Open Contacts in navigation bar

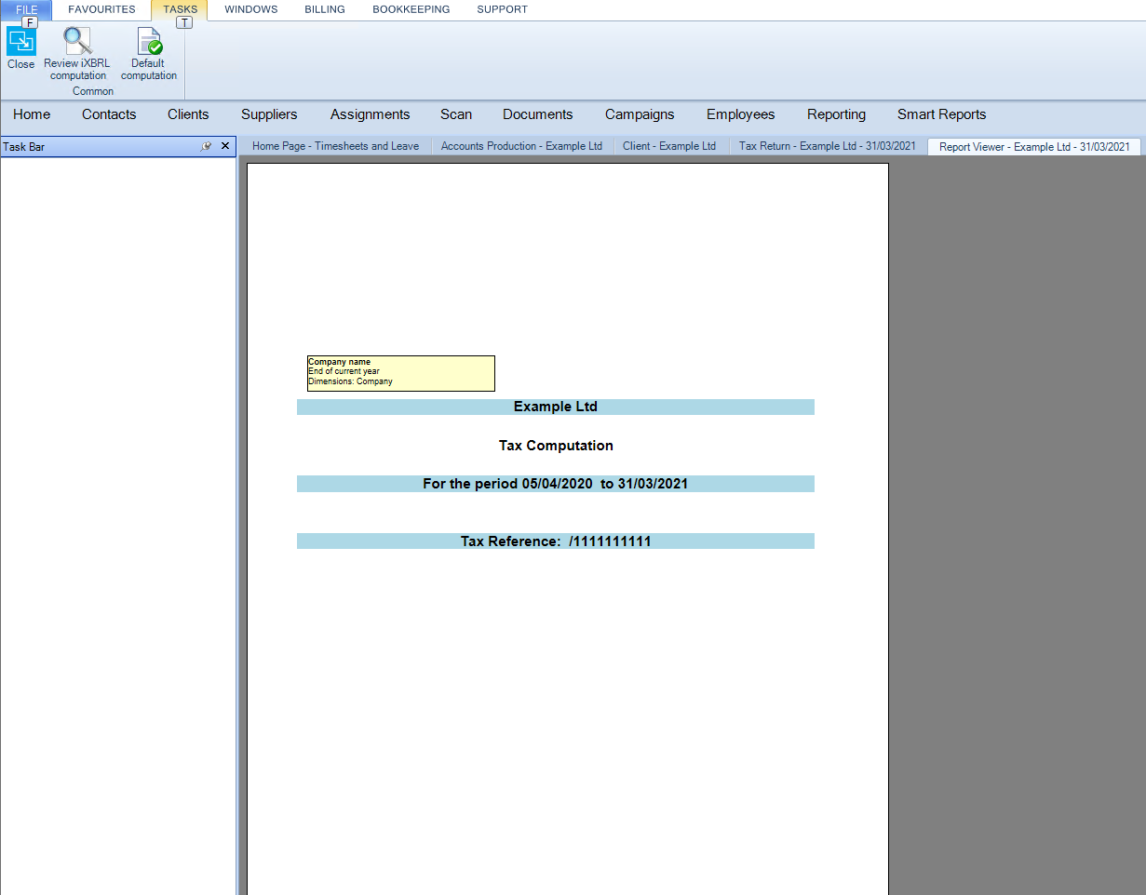109,114
